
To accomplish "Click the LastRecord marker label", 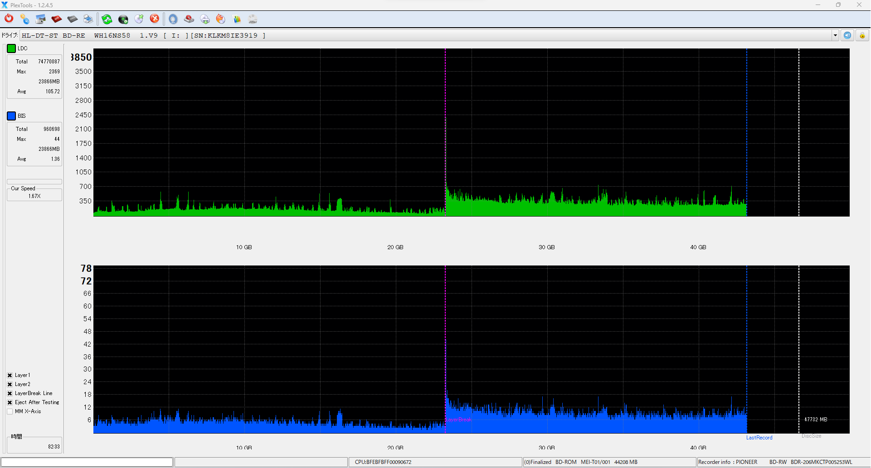I will point(759,438).
